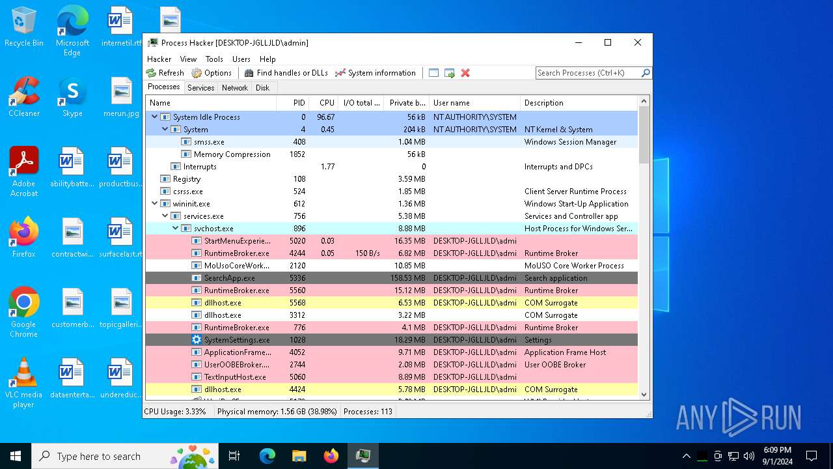This screenshot has width=833, height=469.
Task: Sort by the CPU column header
Action: coord(323,103)
